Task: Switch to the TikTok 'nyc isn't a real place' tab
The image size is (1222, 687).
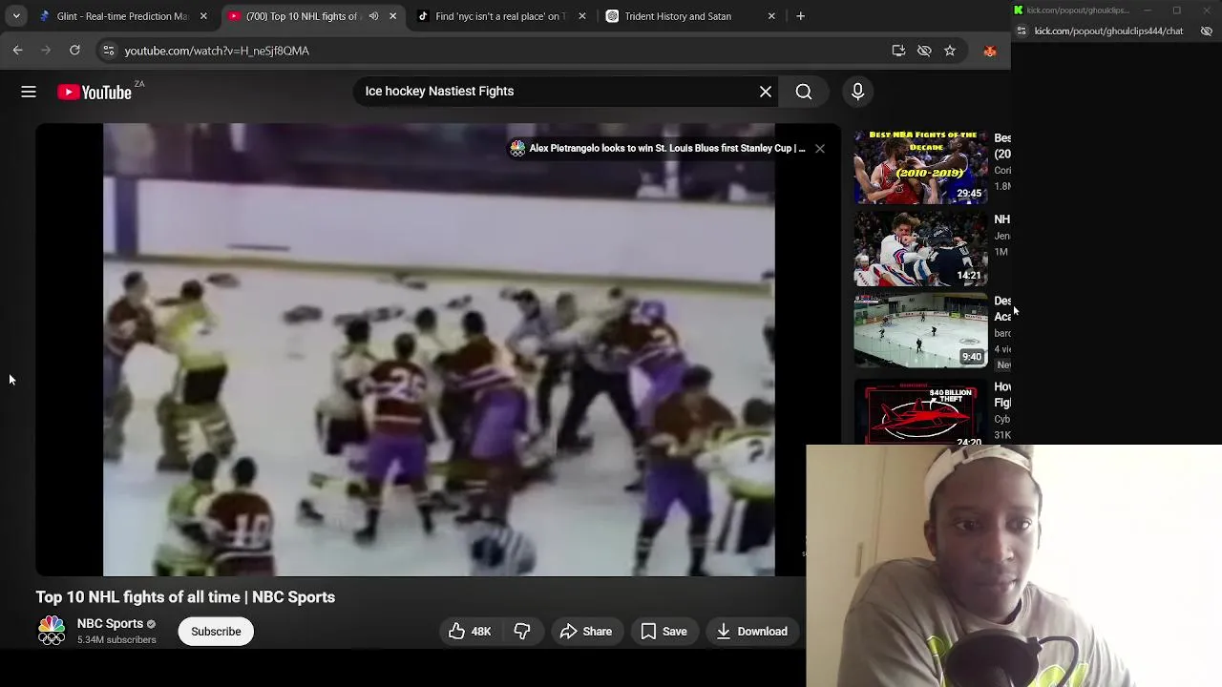Action: tap(500, 16)
